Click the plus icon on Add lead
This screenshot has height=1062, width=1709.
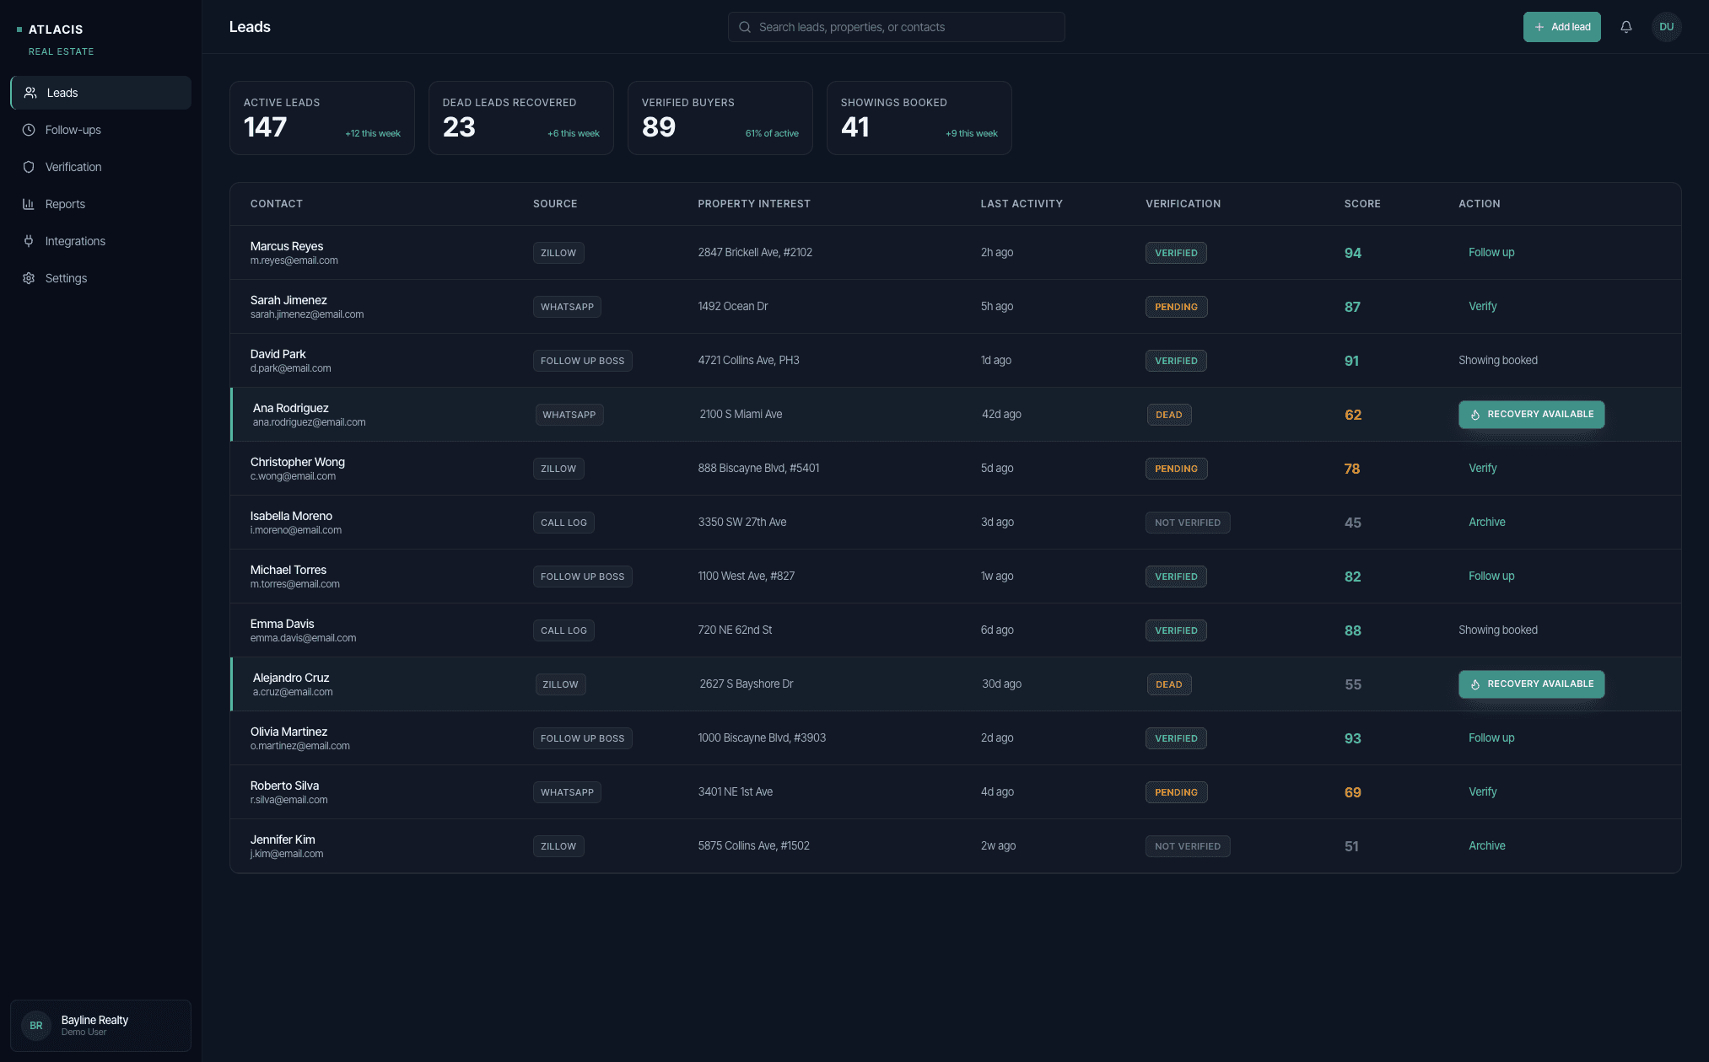[1540, 26]
